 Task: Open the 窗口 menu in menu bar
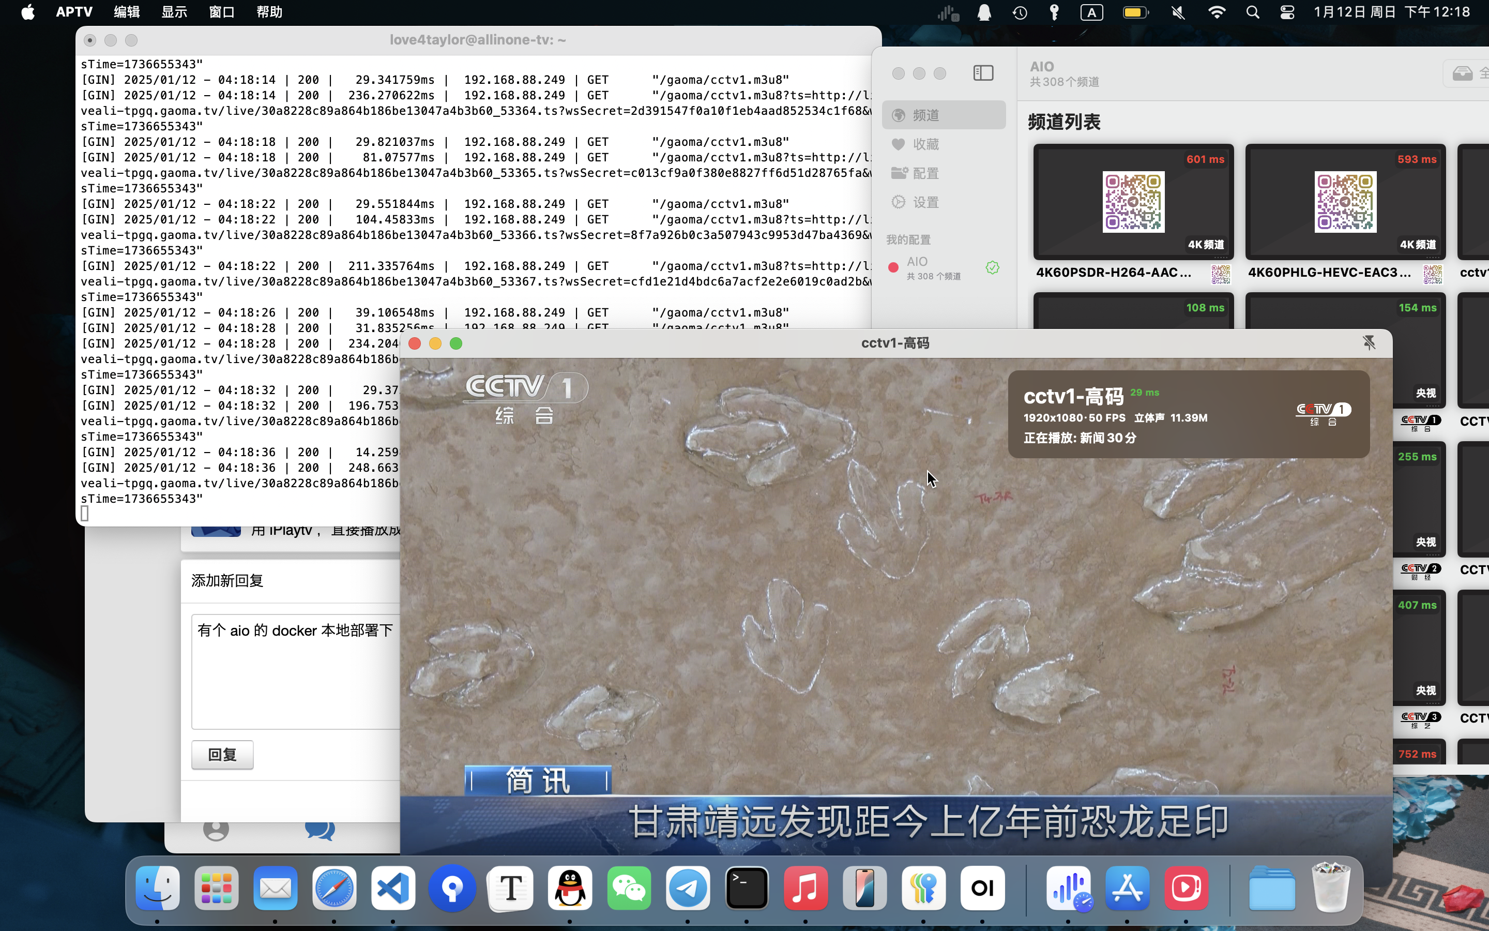(221, 12)
